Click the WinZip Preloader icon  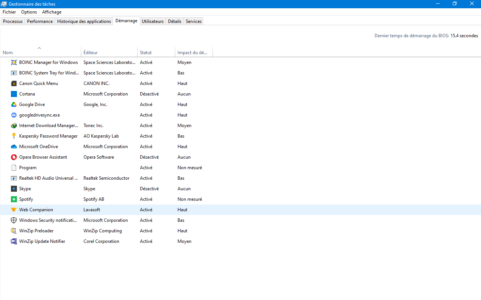pos(14,231)
